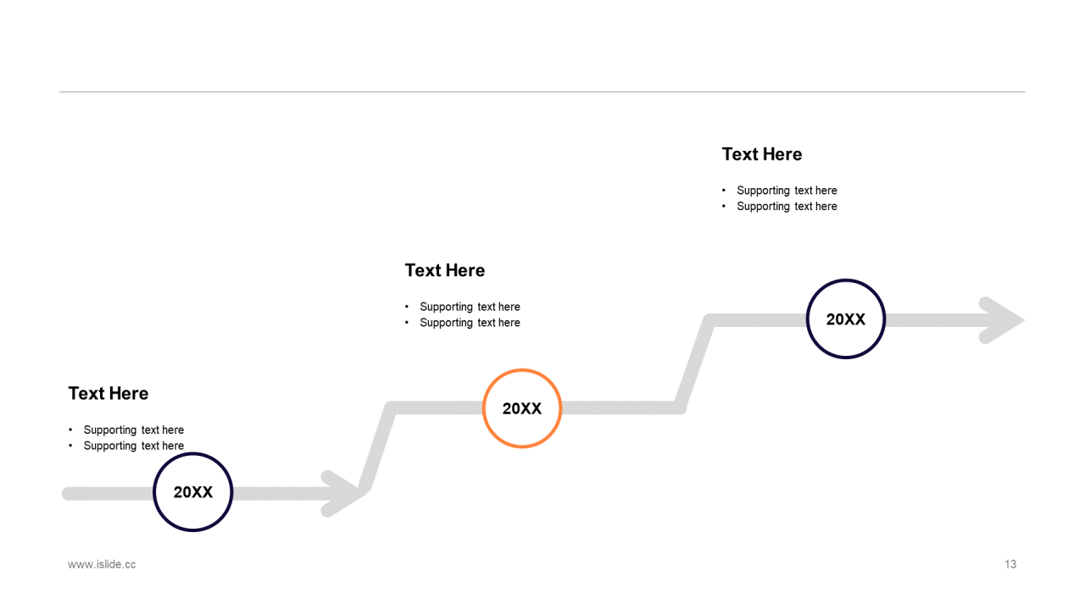The height and width of the screenshot is (610, 1085).
Task: Click the slide number 13
Action: [1010, 564]
